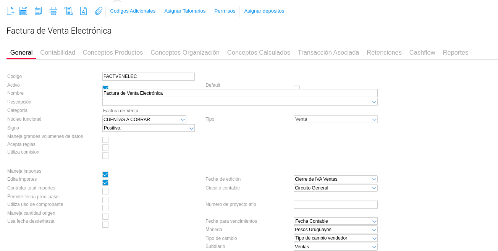Screen dimensions: 498x251
Task: Open the Moneda dropdown
Action: click(x=335, y=230)
